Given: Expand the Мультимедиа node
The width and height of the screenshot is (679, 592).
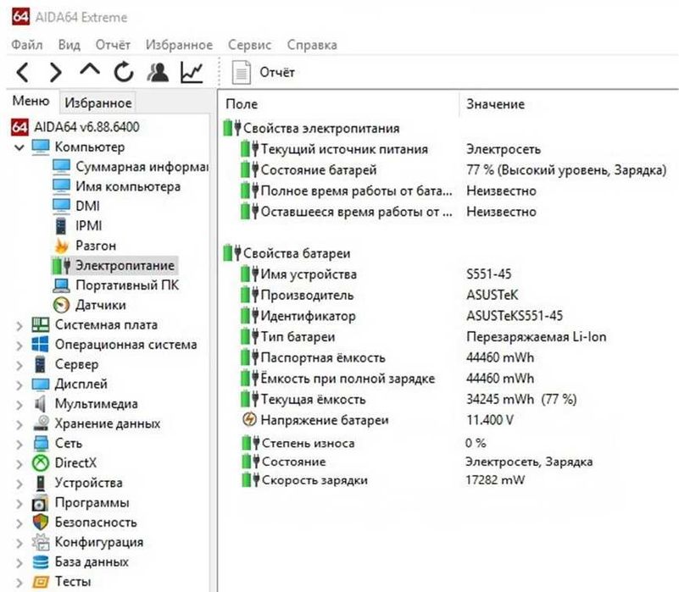Looking at the screenshot, I should coord(19,405).
